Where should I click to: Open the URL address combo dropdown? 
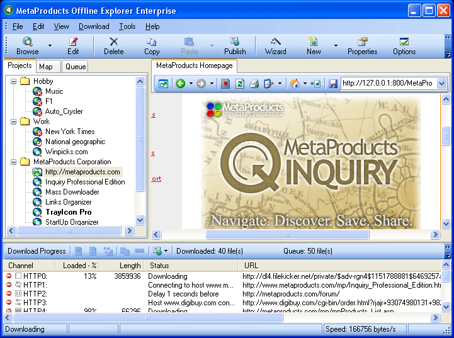tap(441, 83)
